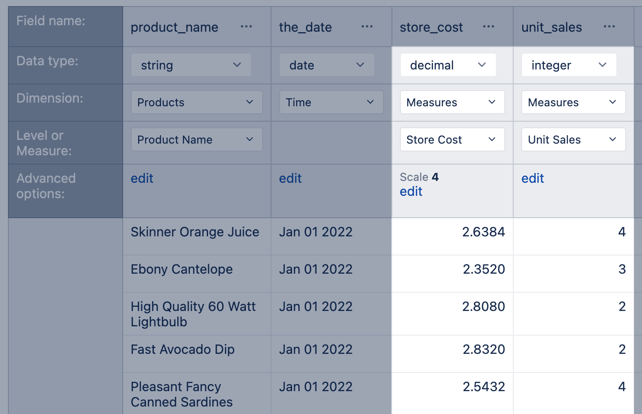
Task: Open the Time dimension dropdown
Action: coord(331,103)
